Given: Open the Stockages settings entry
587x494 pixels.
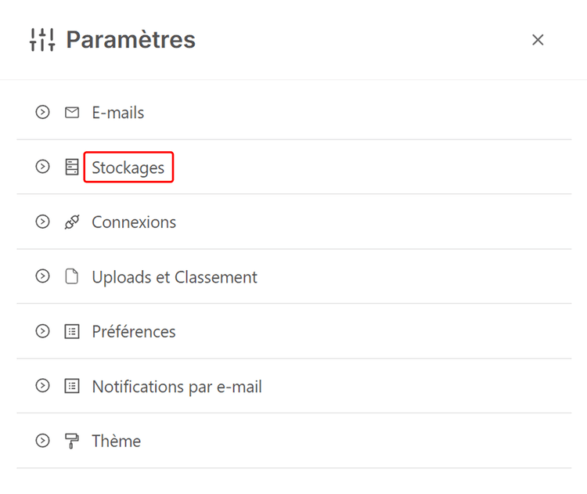Looking at the screenshot, I should coord(128,168).
